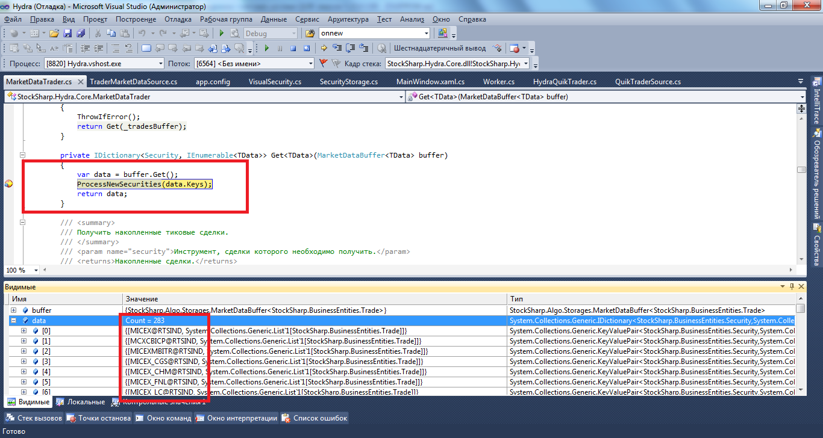This screenshot has height=438, width=823.
Task: Collapse the Get<TData> method outline box
Action: point(23,155)
